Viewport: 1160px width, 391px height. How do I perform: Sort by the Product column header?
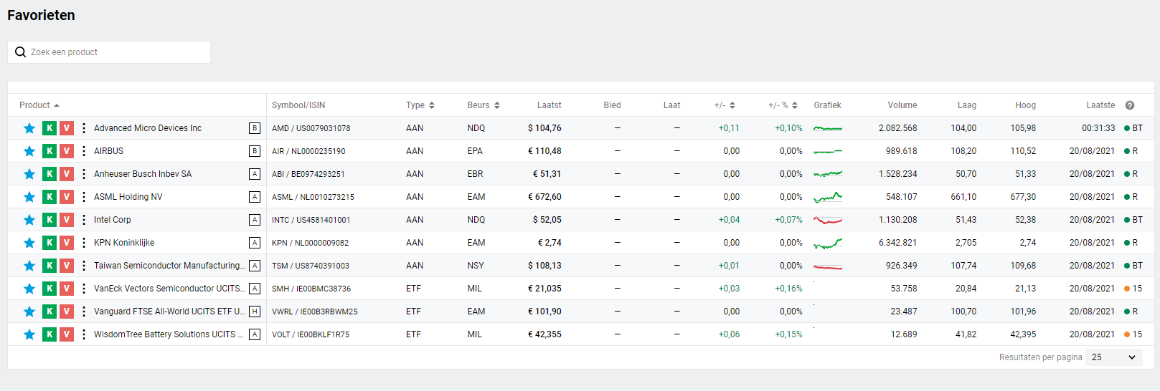pos(39,105)
